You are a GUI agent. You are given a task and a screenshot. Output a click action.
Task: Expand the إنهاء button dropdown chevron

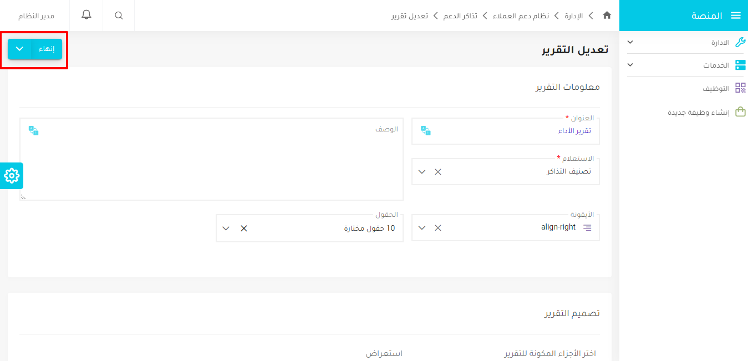[20, 49]
